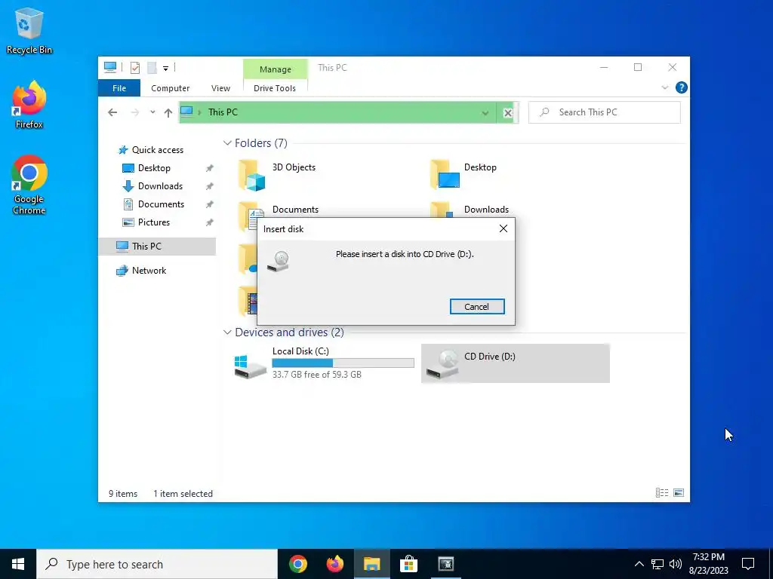The width and height of the screenshot is (773, 579).
Task: Open Desktop in the navigation pane
Action: click(154, 168)
